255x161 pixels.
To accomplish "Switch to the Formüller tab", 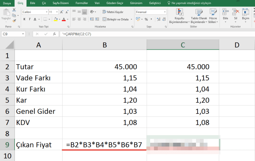I will pos(82,2).
